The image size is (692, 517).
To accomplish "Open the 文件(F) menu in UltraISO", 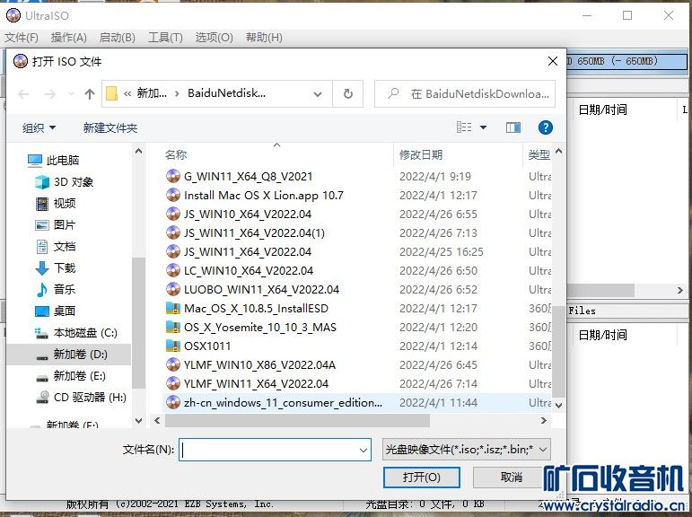I will point(22,38).
